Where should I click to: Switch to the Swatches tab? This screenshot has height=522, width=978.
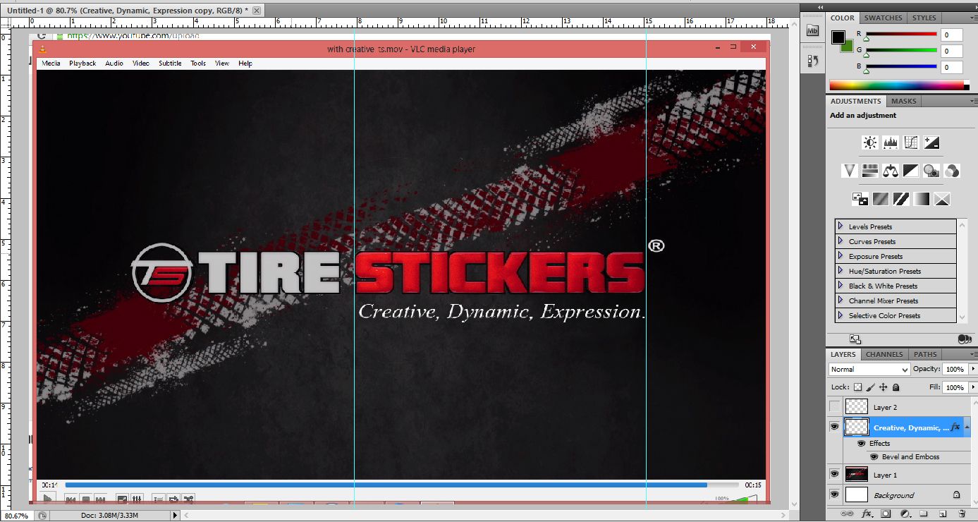coord(883,18)
